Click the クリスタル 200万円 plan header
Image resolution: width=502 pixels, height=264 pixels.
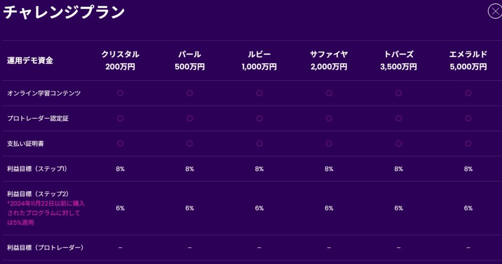[x=120, y=60]
